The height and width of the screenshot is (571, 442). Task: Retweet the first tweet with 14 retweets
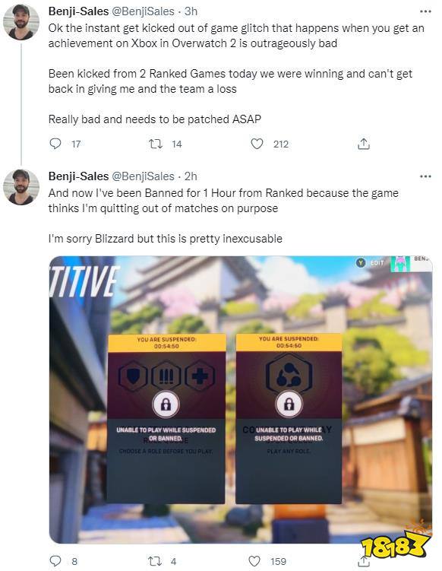point(156,144)
